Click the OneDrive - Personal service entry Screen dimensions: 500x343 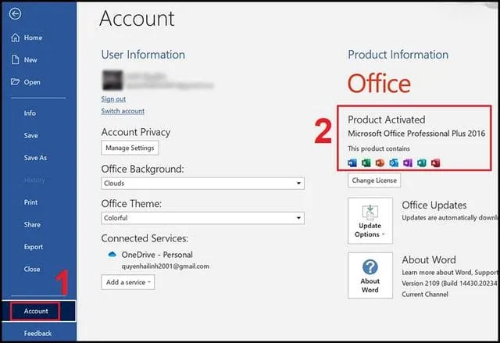click(x=157, y=255)
